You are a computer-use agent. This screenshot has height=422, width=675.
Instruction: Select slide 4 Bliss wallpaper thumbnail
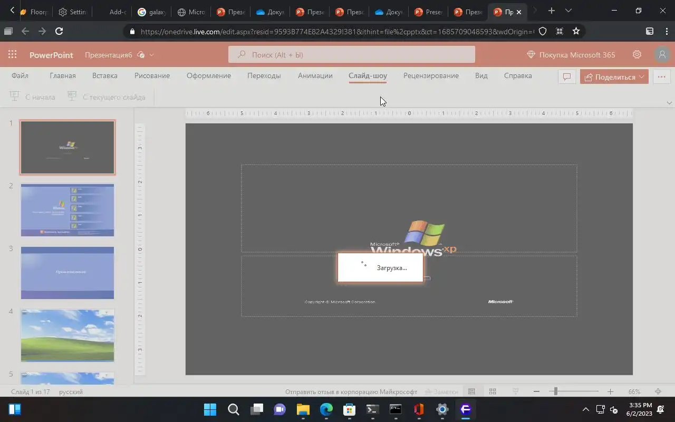(x=67, y=335)
